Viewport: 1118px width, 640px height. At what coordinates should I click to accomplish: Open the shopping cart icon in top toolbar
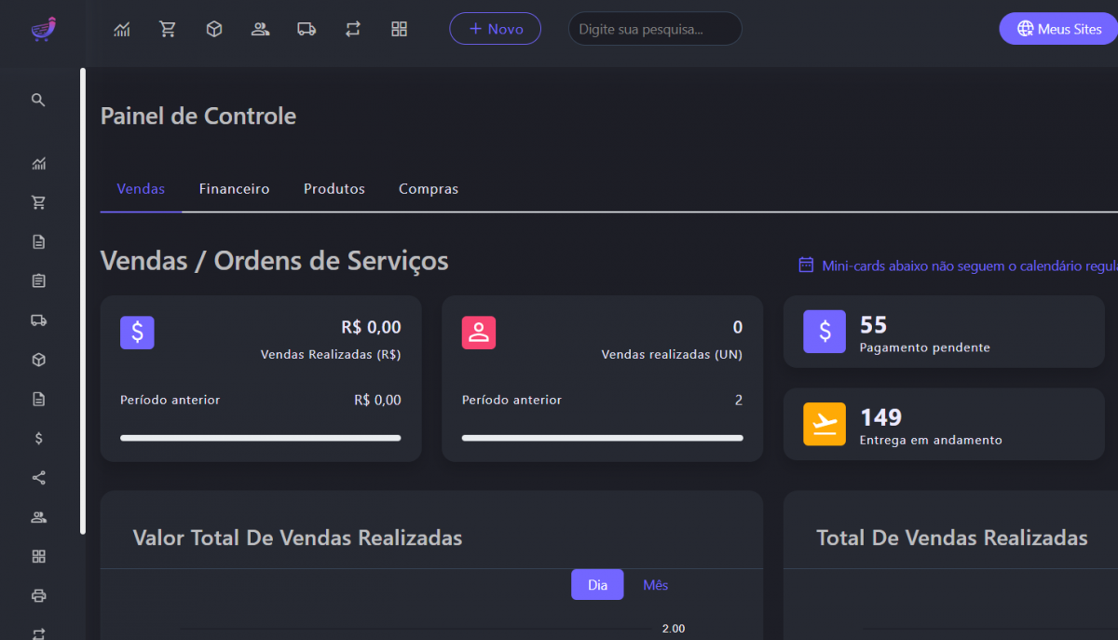point(168,29)
